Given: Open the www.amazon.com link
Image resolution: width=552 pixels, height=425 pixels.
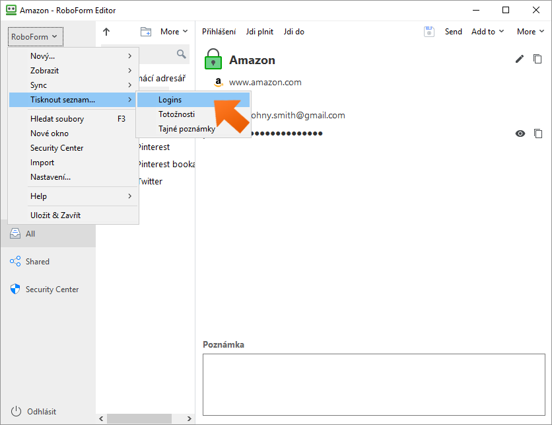Looking at the screenshot, I should pyautogui.click(x=265, y=83).
